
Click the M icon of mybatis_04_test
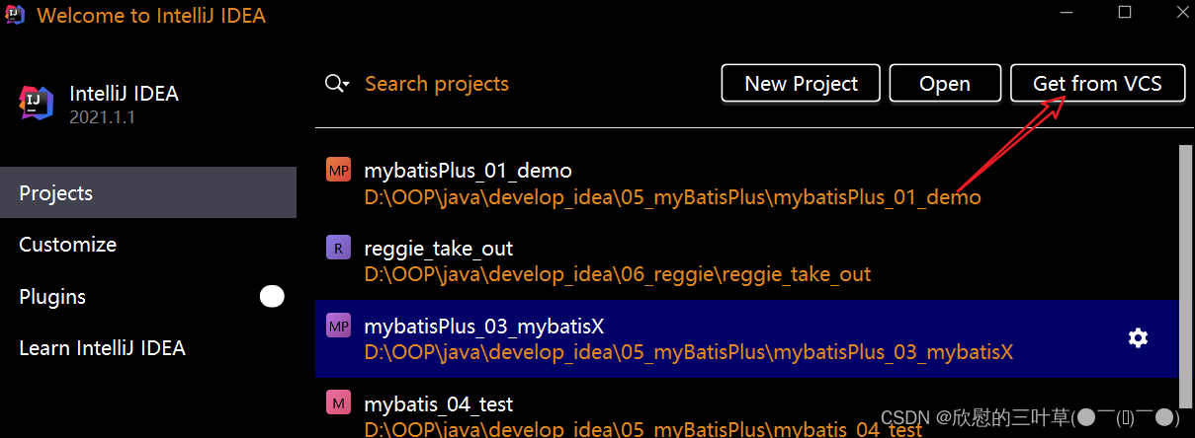coord(338,402)
